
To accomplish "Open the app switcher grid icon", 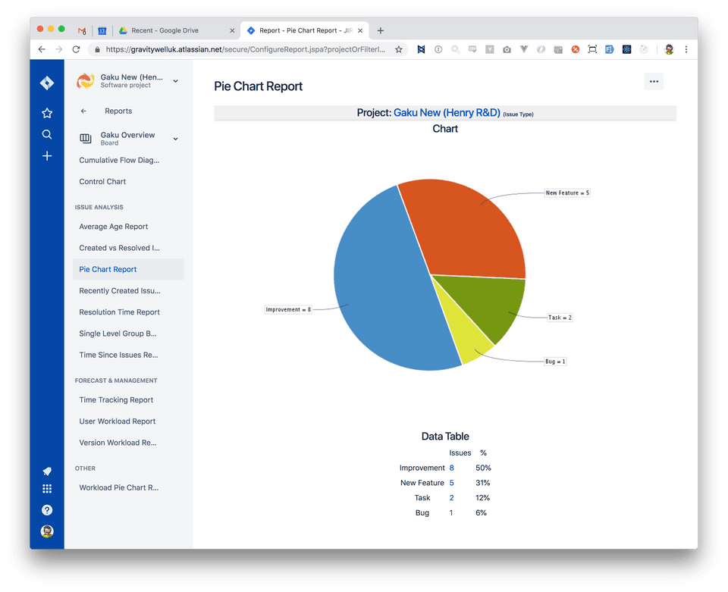I will click(x=46, y=488).
